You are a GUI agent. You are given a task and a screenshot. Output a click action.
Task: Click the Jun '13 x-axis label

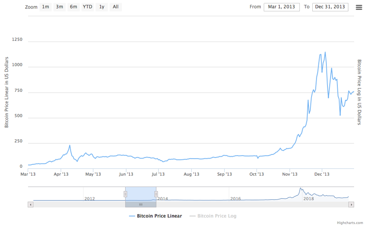126,174
